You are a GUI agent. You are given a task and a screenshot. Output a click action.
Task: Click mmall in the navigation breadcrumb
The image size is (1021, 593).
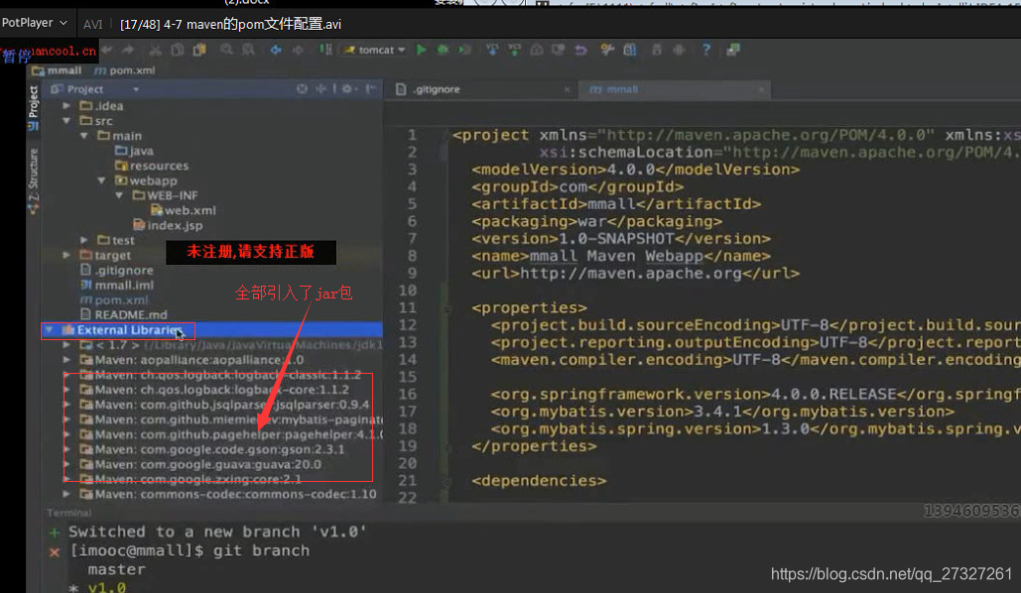(x=58, y=70)
